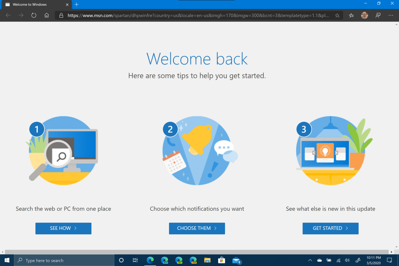Open Task View
Image resolution: width=399 pixels, height=266 pixels.
135,260
